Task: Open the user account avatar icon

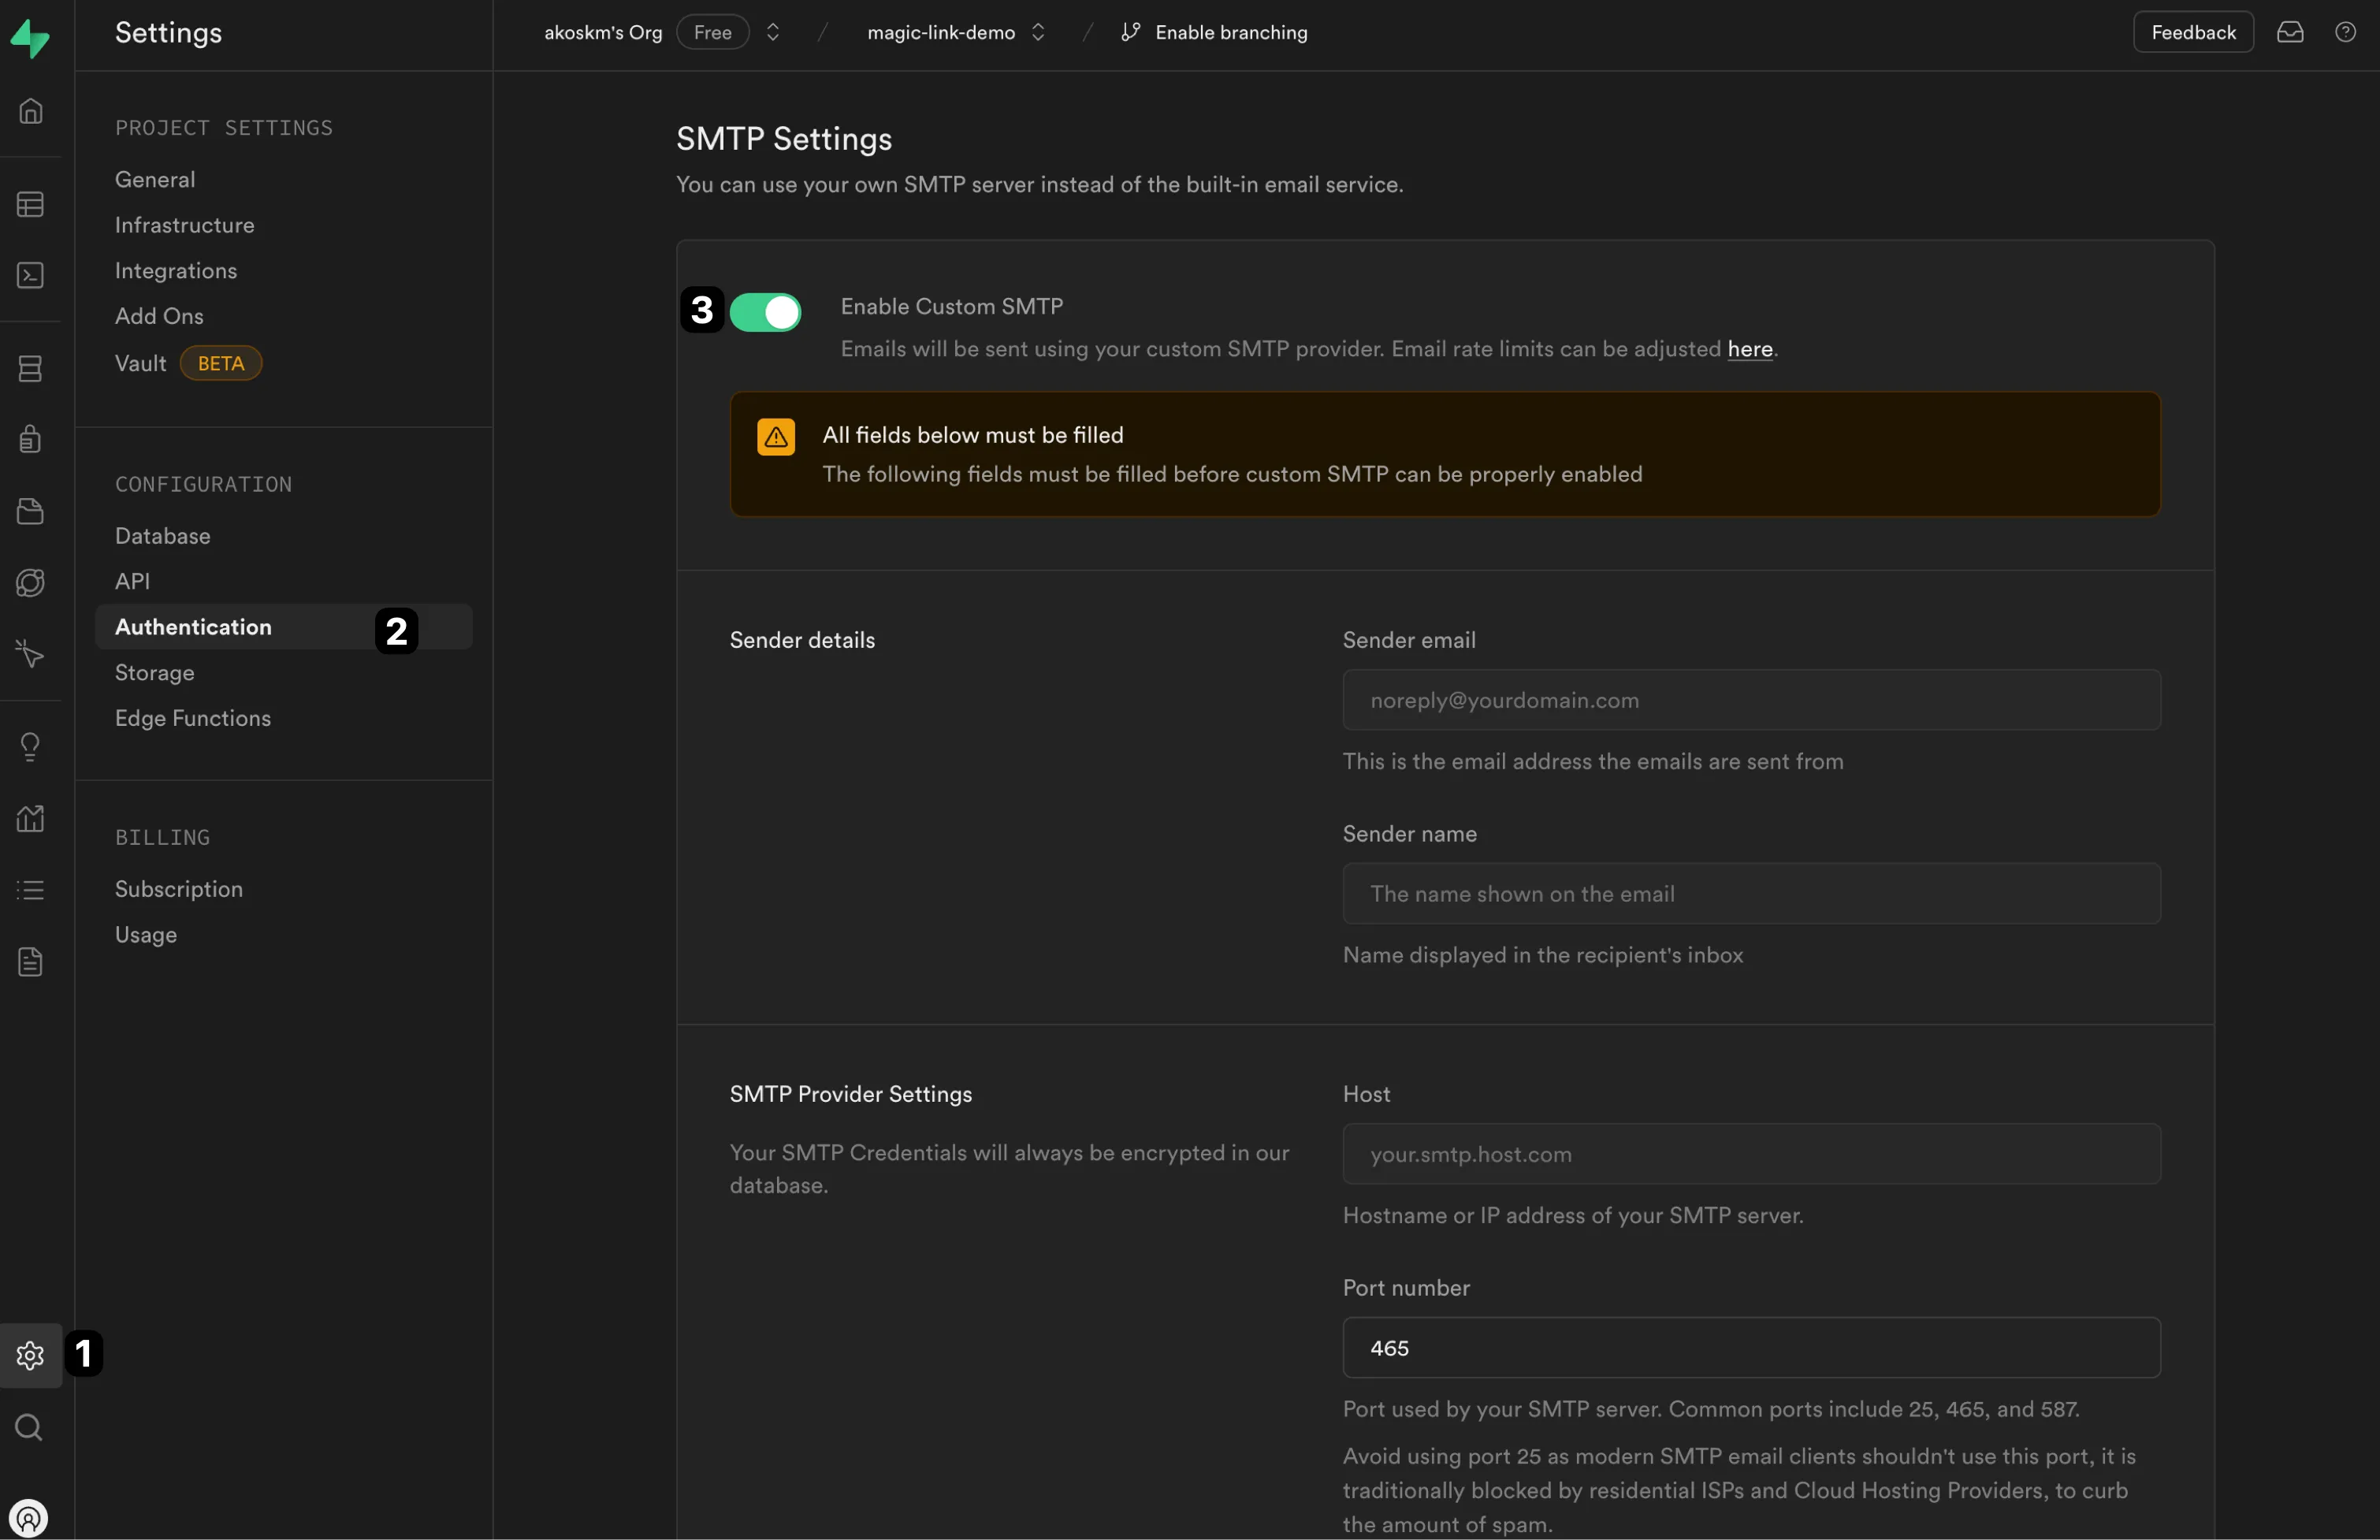Action: 29,1519
